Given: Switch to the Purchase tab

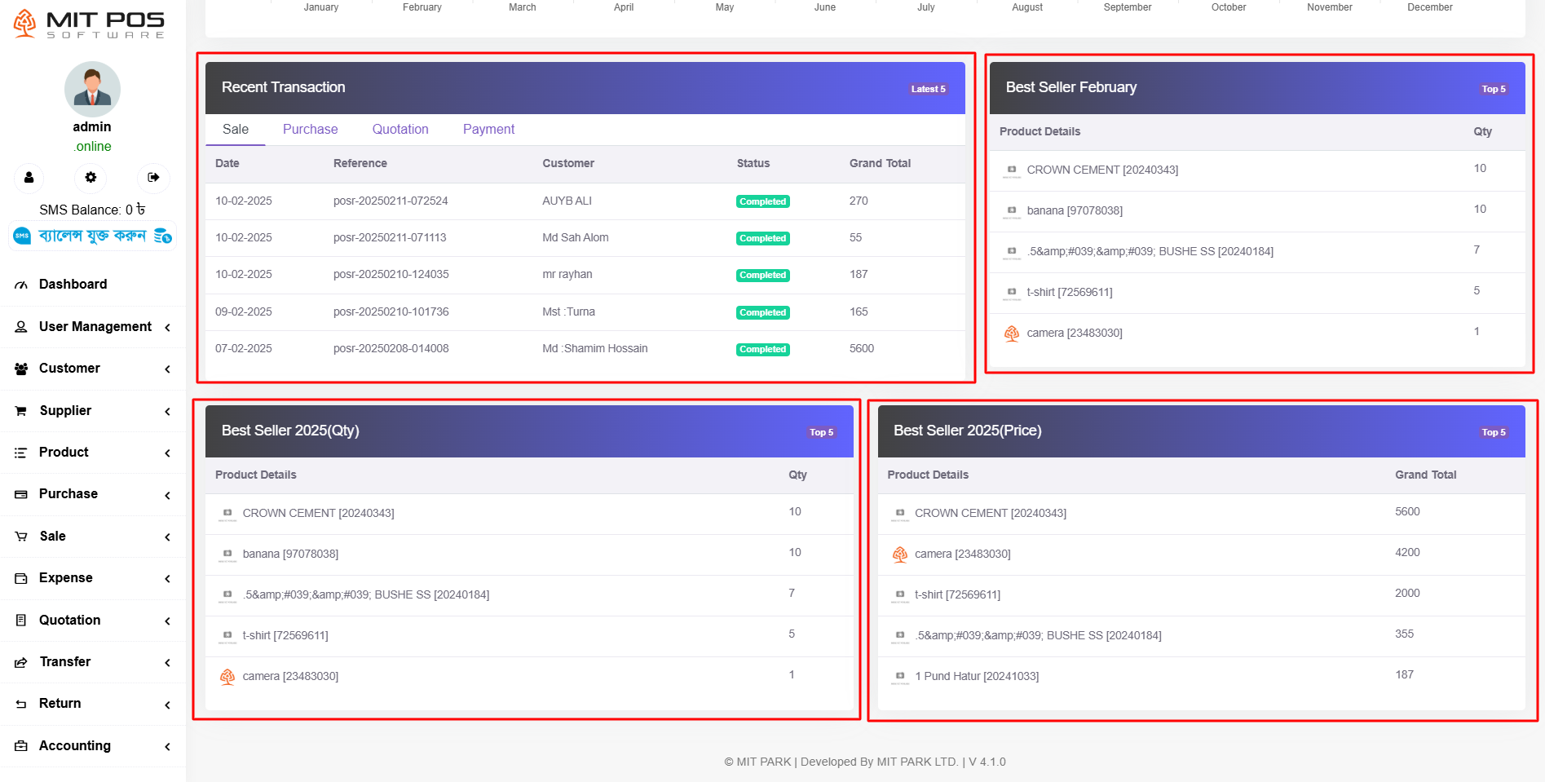Looking at the screenshot, I should 310,130.
